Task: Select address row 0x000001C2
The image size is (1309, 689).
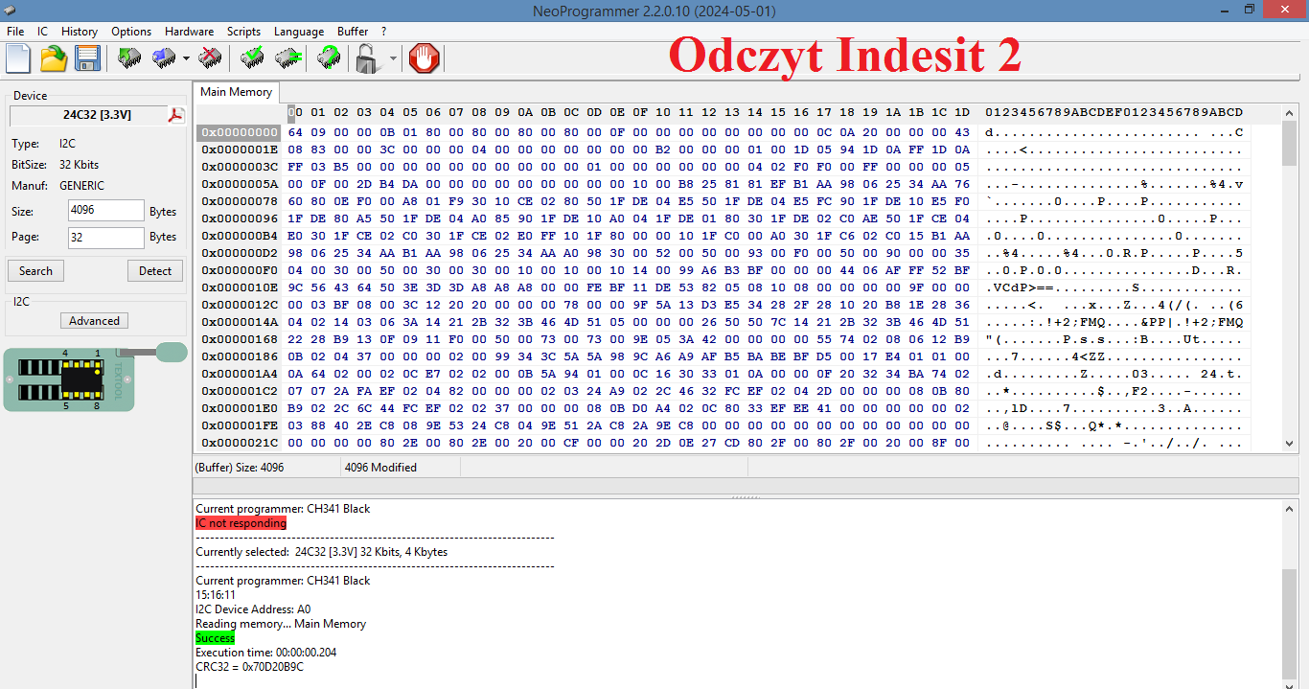Action: pyautogui.click(x=240, y=391)
